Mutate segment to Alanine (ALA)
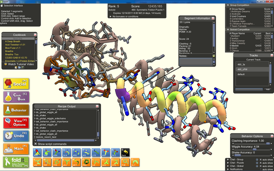The width and height of the screenshot is (274, 171). pos(106,162)
